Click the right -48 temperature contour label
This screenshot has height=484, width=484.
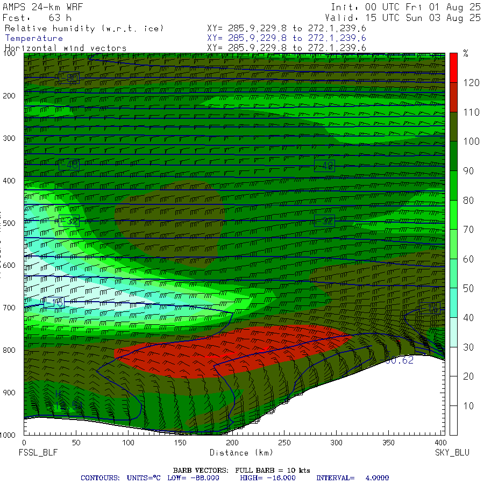pos(324,166)
